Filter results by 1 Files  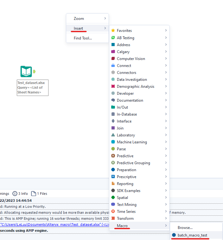(39, 194)
